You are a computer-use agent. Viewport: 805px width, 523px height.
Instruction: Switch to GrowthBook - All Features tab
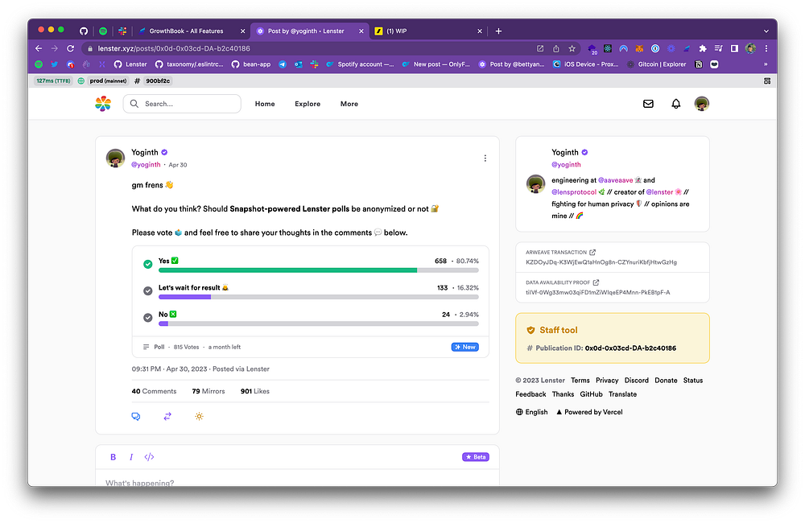coord(186,31)
